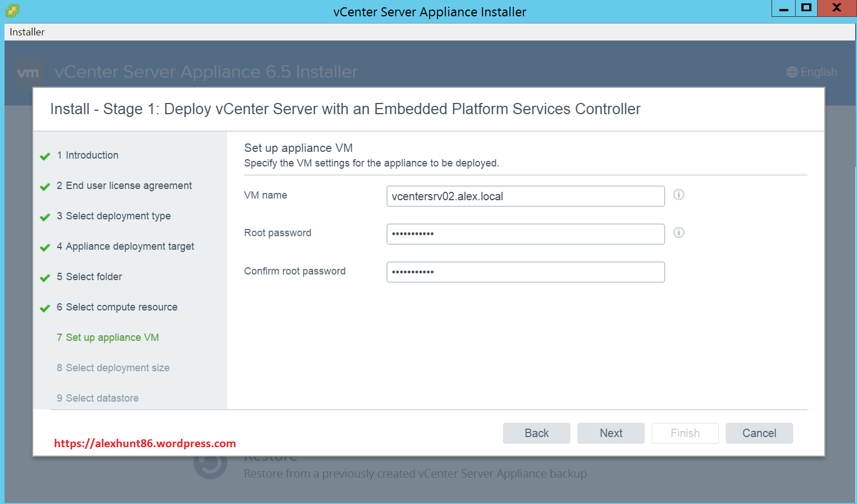Click the green checkmark next to Introduction

[x=45, y=156]
